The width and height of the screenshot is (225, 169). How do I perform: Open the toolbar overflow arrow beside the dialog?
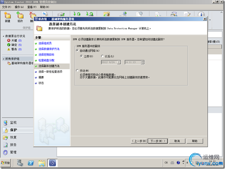point(210,20)
